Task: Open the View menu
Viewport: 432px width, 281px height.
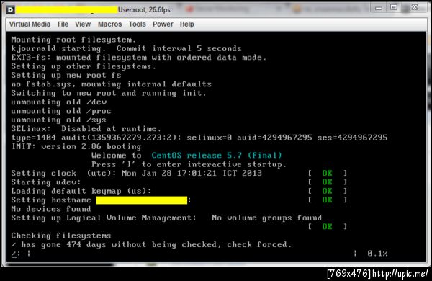Action: click(x=83, y=24)
